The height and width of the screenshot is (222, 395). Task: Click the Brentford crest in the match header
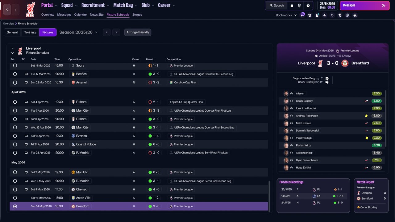tap(345, 63)
